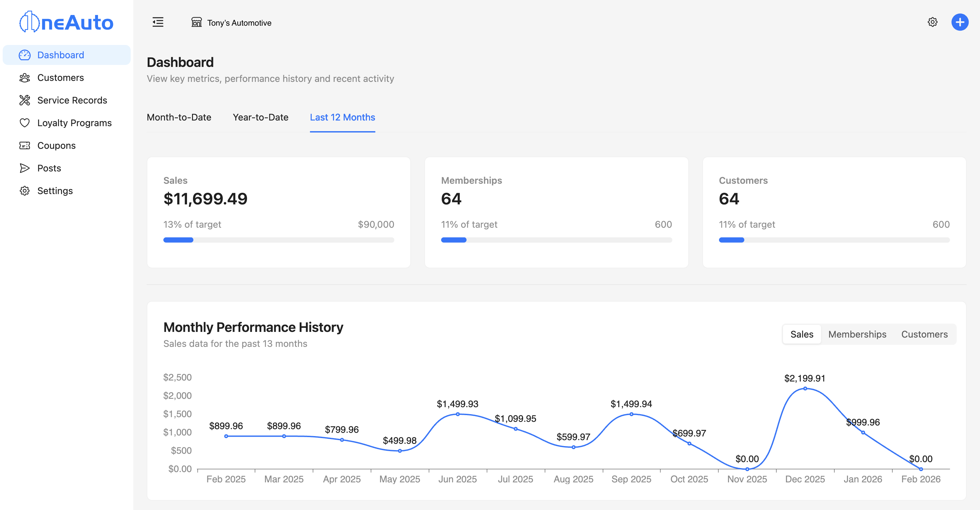The image size is (980, 510).
Task: Click the Coupons ticket icon
Action: pos(24,145)
